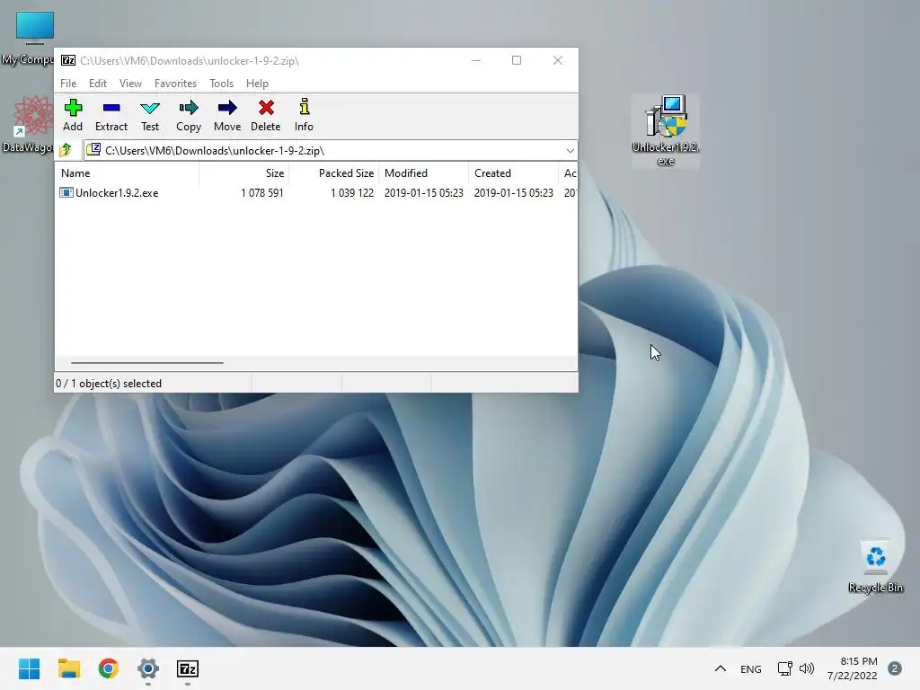
Task: Click the horizontal scrollbar in file list
Action: tap(147, 363)
